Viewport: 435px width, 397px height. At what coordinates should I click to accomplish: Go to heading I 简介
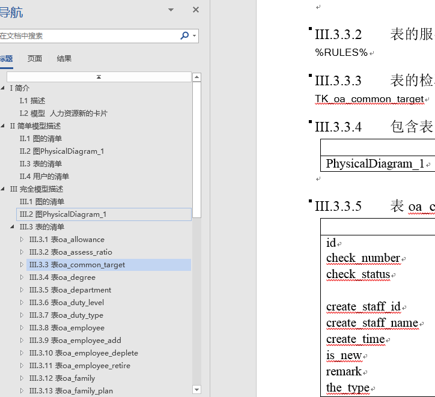coord(20,88)
